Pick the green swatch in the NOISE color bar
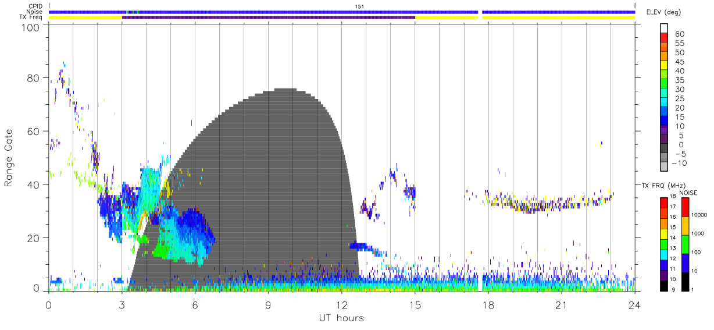The width and height of the screenshot is (714, 330). pos(684,244)
